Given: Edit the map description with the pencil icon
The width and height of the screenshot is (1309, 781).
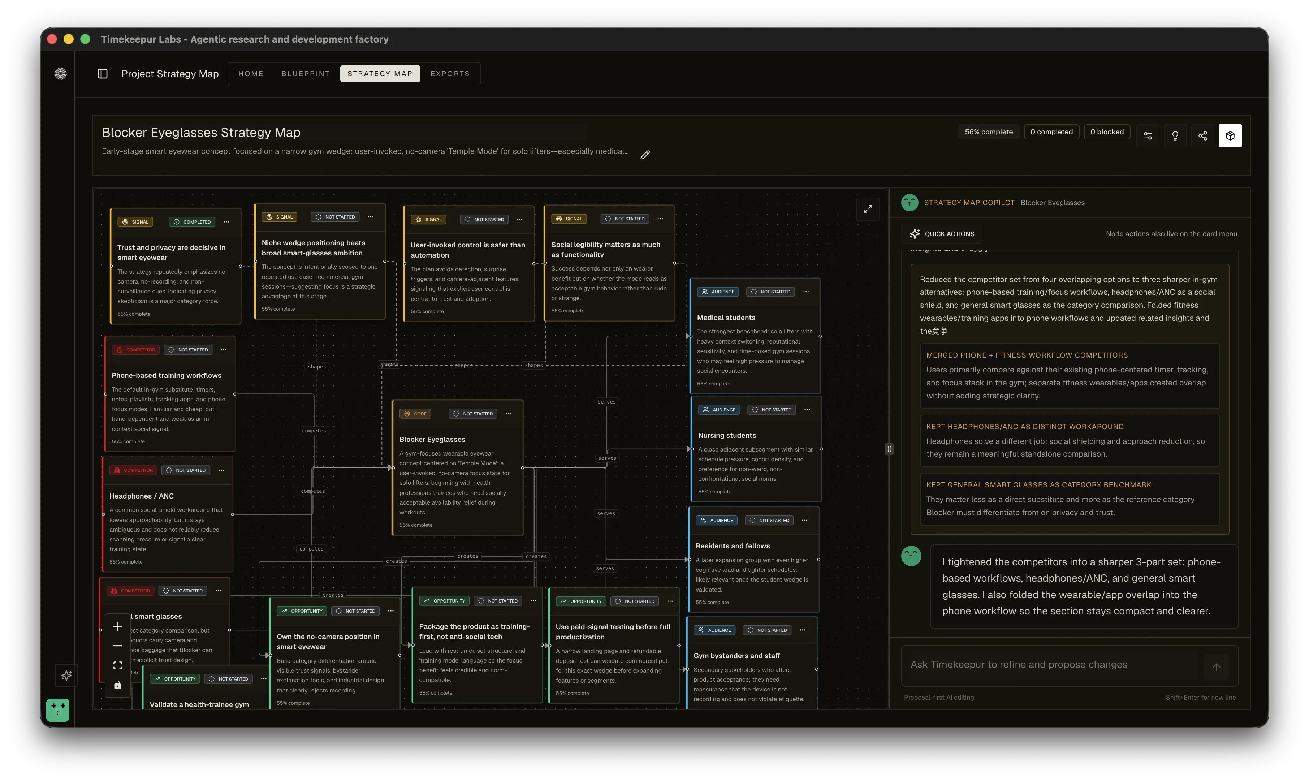Looking at the screenshot, I should pos(644,155).
